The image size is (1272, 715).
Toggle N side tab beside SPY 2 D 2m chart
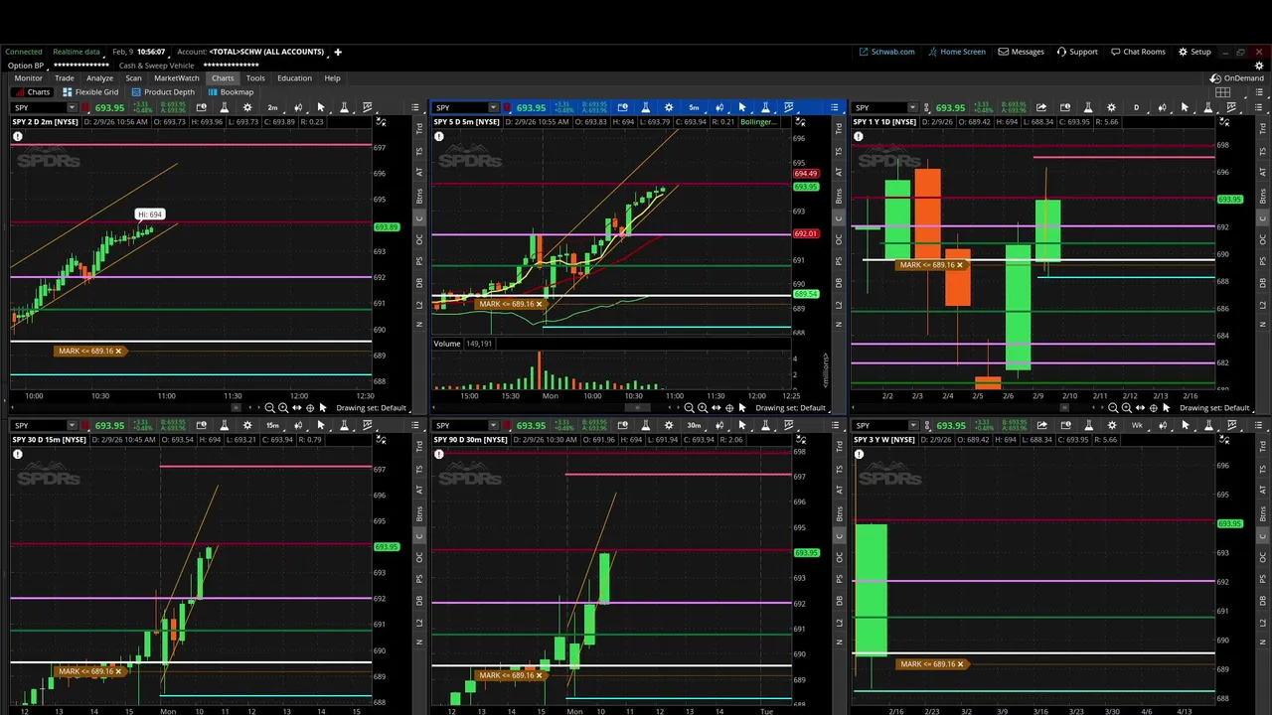coord(419,325)
